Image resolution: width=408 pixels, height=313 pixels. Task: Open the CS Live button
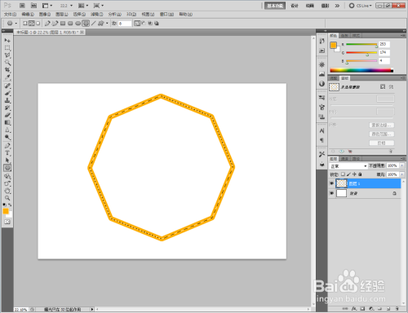pos(361,6)
